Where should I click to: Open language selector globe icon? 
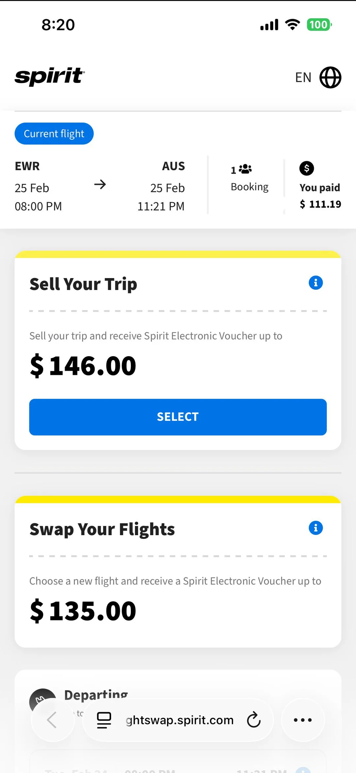(x=330, y=78)
